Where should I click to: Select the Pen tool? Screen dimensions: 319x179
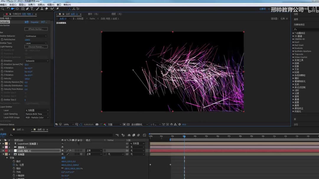point(27,9)
